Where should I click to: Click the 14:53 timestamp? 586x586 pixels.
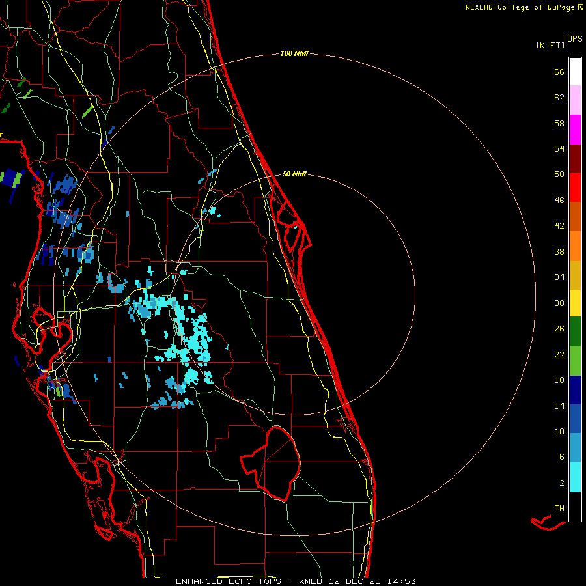[402, 581]
